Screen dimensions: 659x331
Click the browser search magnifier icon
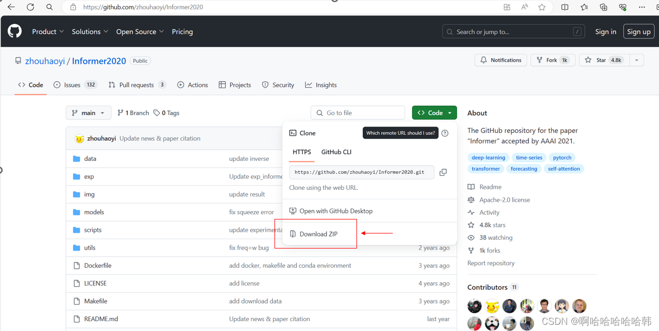[49, 7]
